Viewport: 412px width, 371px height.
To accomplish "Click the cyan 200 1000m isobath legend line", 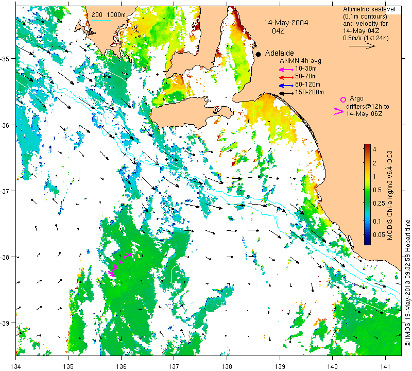I will (101, 20).
